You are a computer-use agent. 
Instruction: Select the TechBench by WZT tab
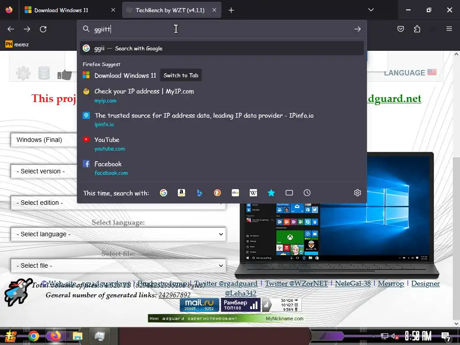tap(172, 10)
